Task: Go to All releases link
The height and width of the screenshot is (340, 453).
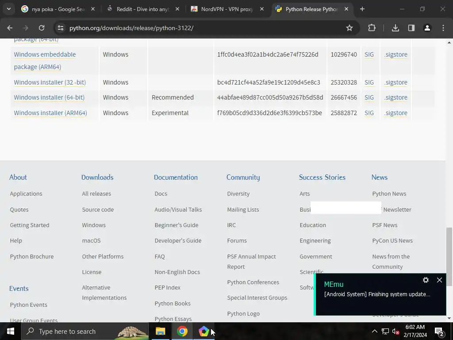Action: 96,194
